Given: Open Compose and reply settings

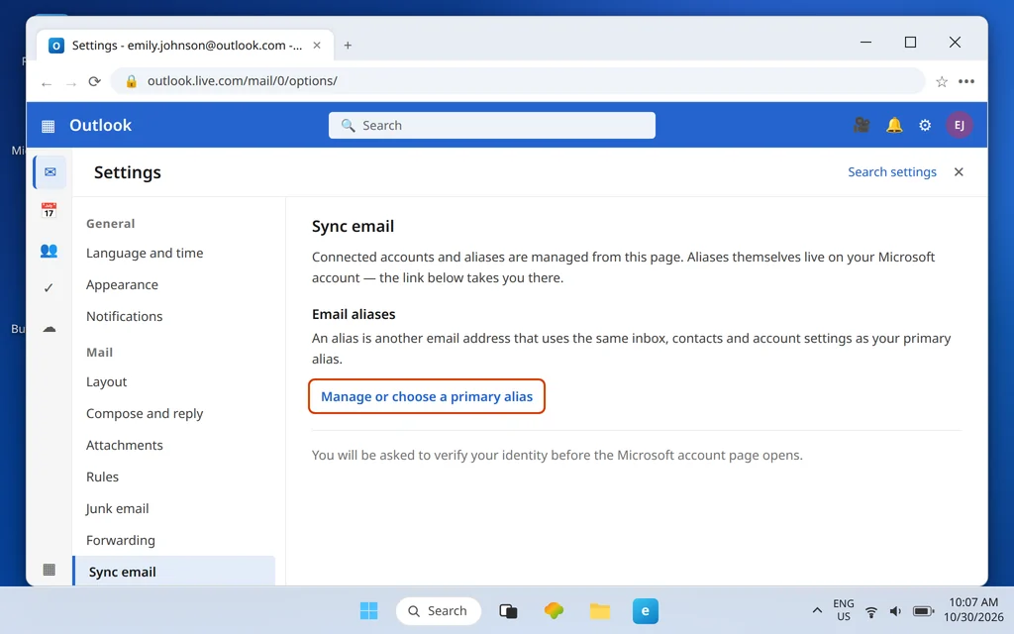Looking at the screenshot, I should [145, 413].
